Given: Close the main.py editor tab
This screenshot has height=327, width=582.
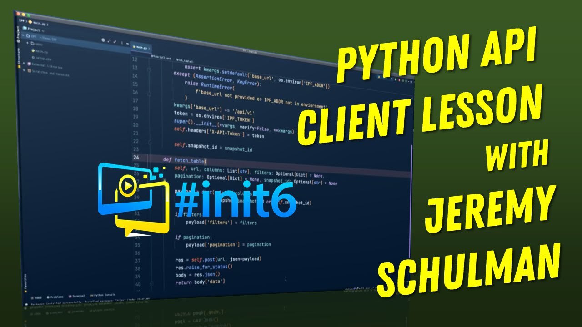Looking at the screenshot, I should pyautogui.click(x=149, y=48).
